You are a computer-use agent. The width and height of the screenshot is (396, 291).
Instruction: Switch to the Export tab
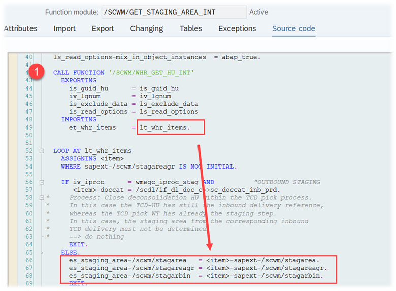point(103,29)
